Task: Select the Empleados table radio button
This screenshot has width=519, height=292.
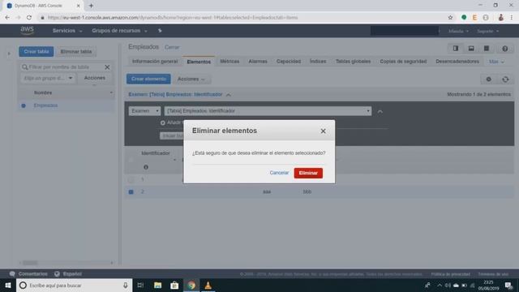Action: point(24,105)
